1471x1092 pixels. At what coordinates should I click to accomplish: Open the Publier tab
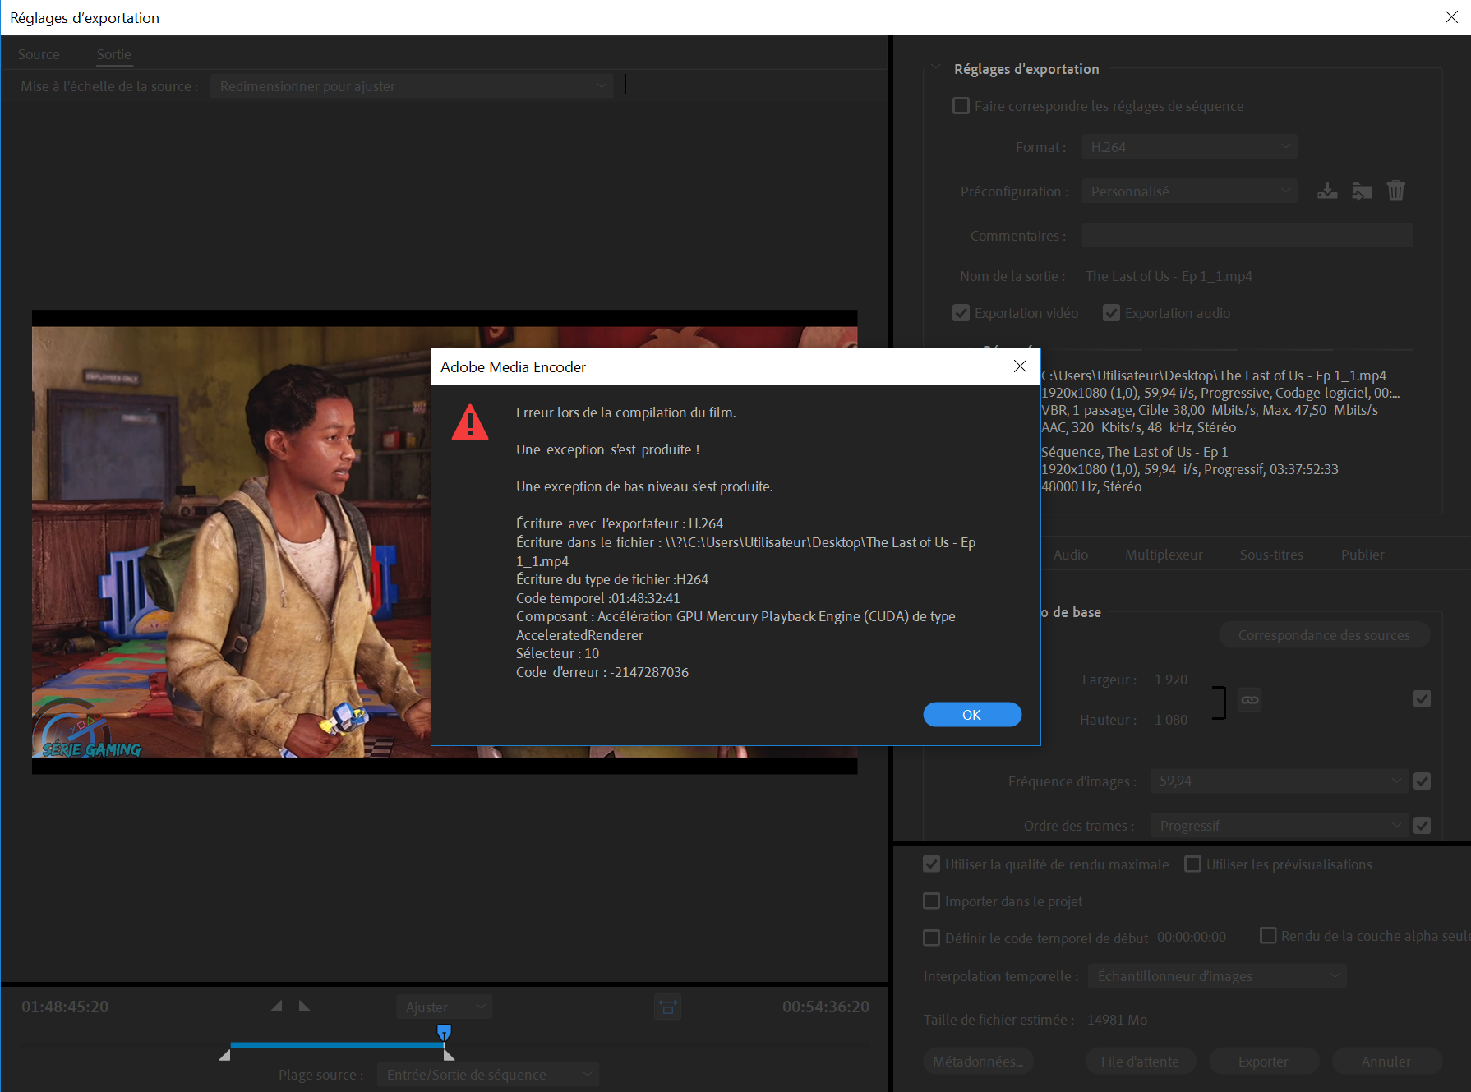pos(1363,555)
